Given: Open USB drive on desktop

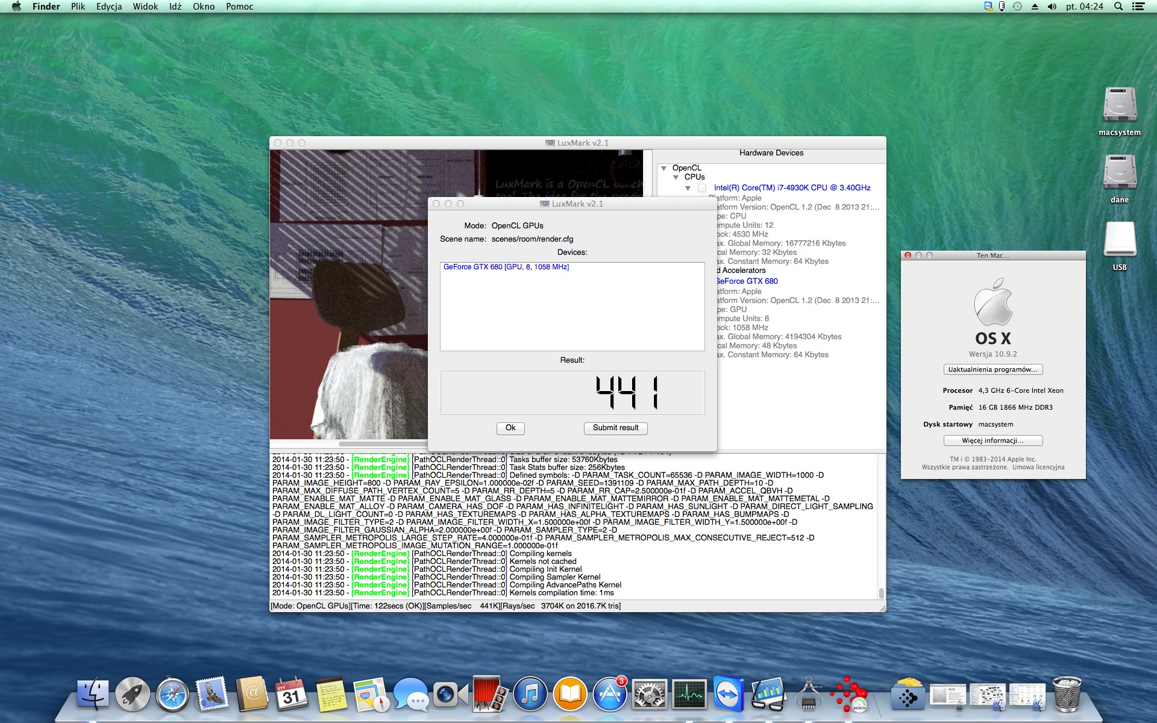Looking at the screenshot, I should (1120, 246).
